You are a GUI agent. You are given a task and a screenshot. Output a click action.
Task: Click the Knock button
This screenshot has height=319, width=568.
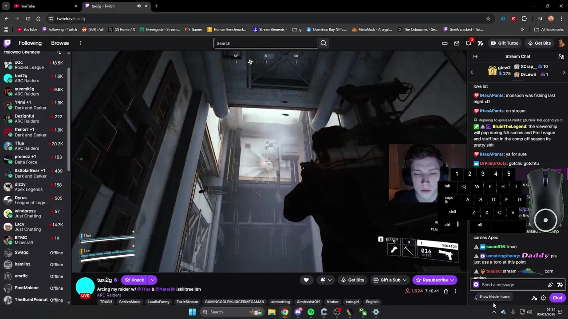pyautogui.click(x=134, y=280)
